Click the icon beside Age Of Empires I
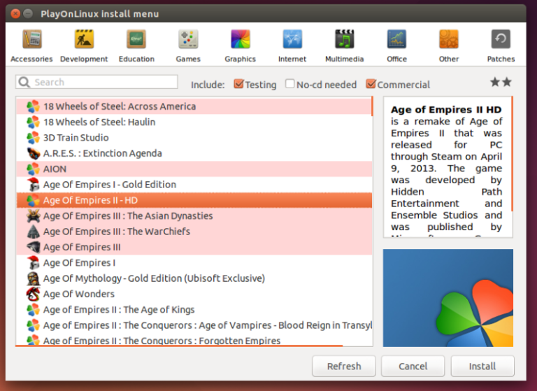The image size is (537, 391). click(x=34, y=262)
